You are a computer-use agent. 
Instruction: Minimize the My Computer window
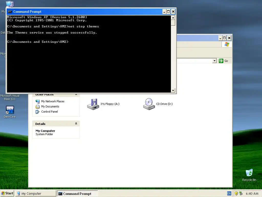[220, 38]
